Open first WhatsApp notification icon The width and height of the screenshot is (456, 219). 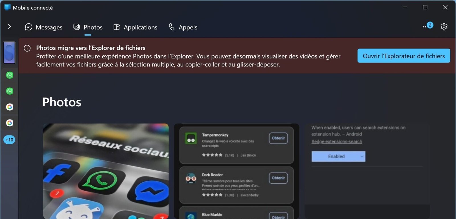(x=10, y=75)
